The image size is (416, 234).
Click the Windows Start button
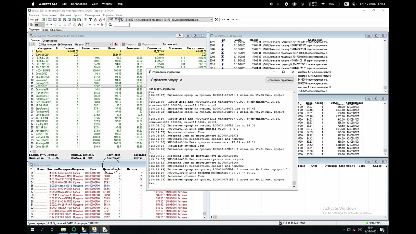[x=32, y=229]
